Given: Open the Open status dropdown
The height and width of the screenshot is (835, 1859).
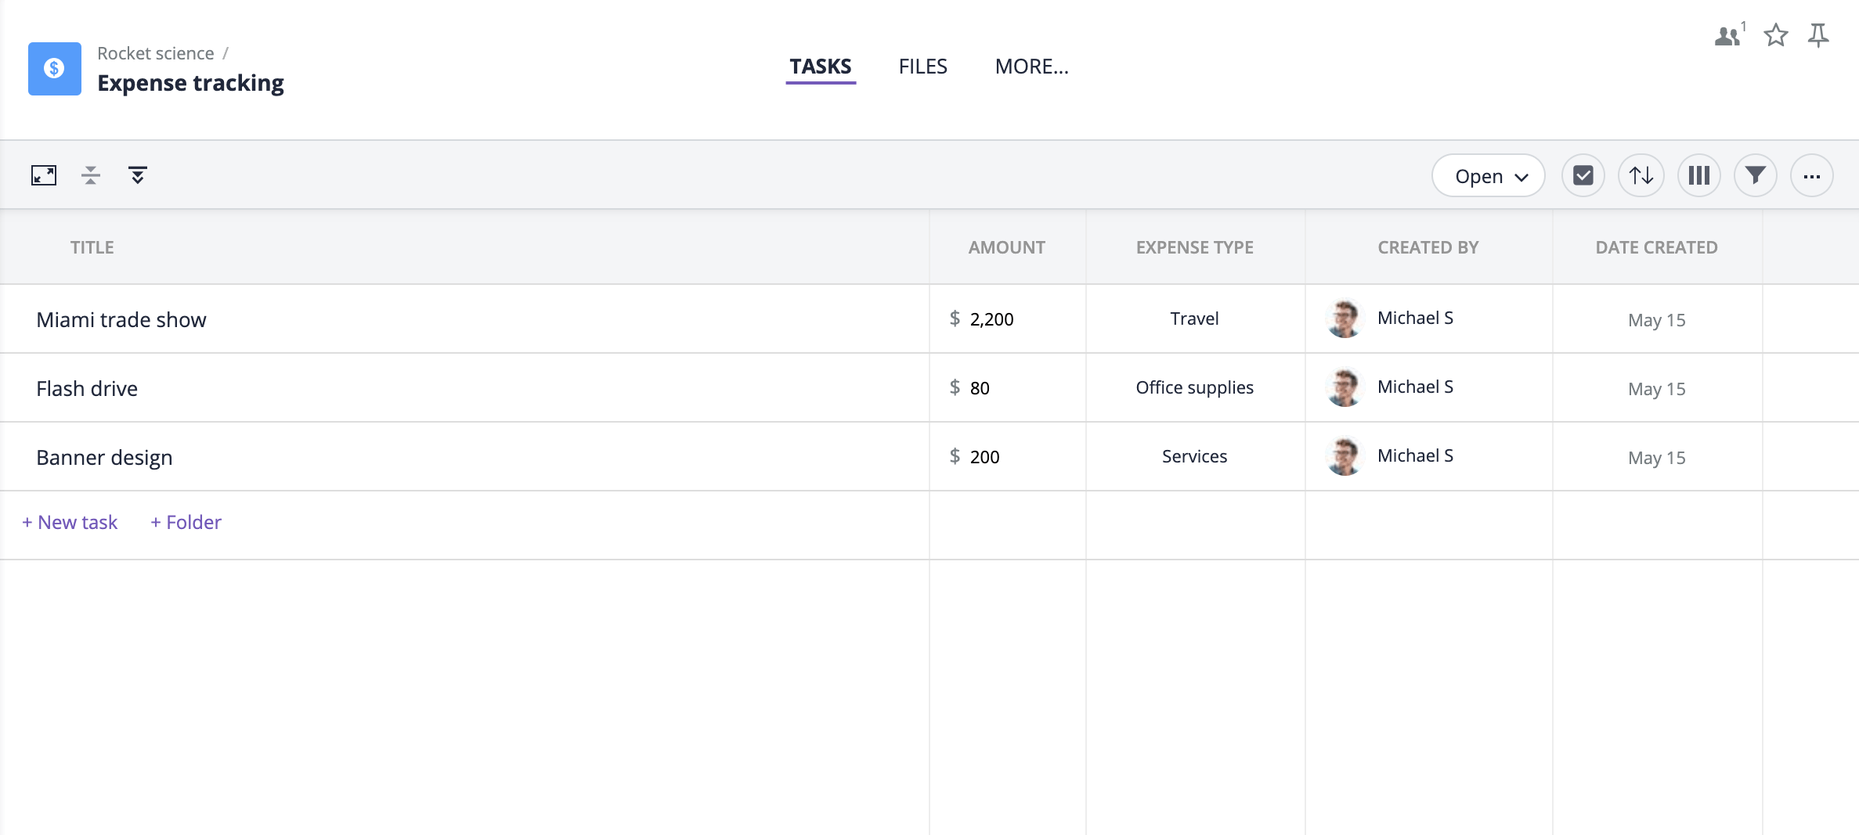Looking at the screenshot, I should (1488, 176).
